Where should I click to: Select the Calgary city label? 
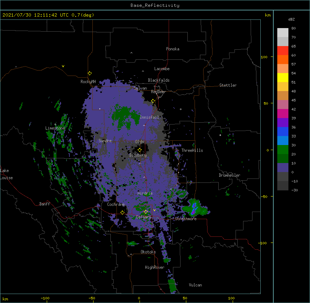click(x=144, y=217)
